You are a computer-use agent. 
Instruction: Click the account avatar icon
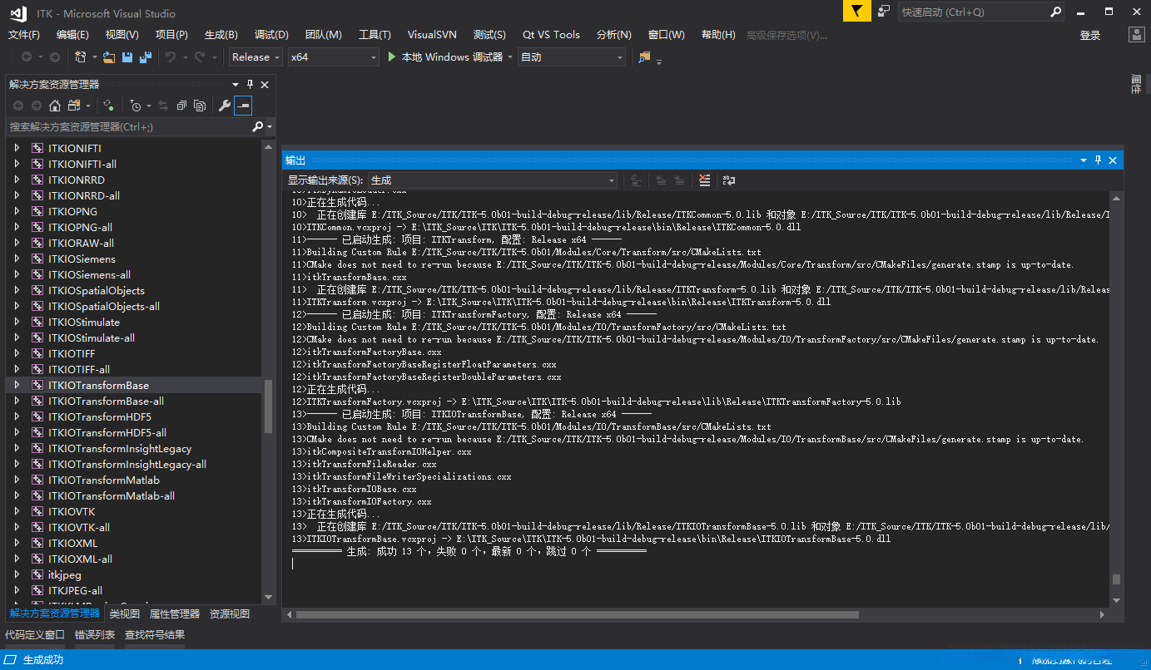1137,34
